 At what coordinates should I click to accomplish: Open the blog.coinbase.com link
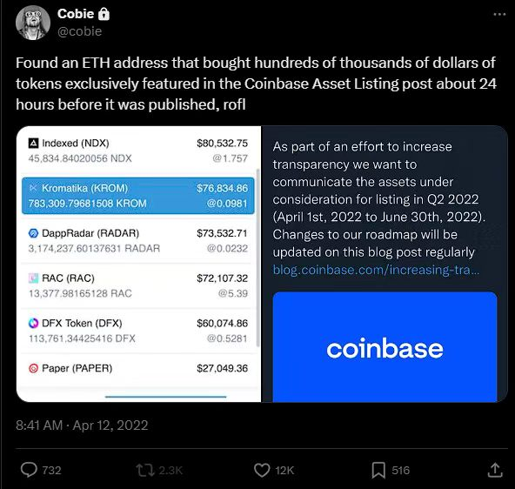(x=376, y=270)
